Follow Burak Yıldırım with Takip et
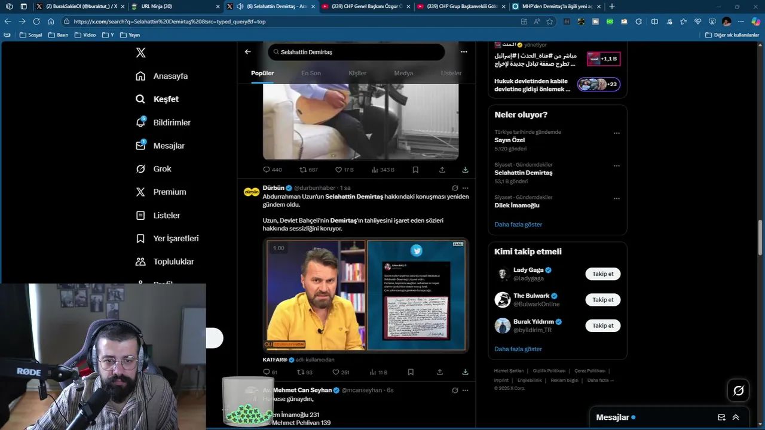765x430 pixels. [x=602, y=325]
